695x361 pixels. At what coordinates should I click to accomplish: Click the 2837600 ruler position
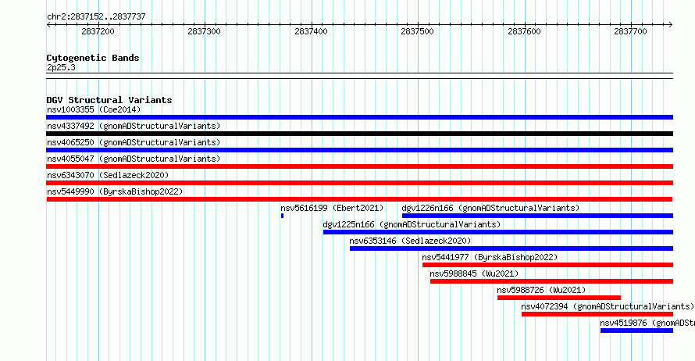524,31
